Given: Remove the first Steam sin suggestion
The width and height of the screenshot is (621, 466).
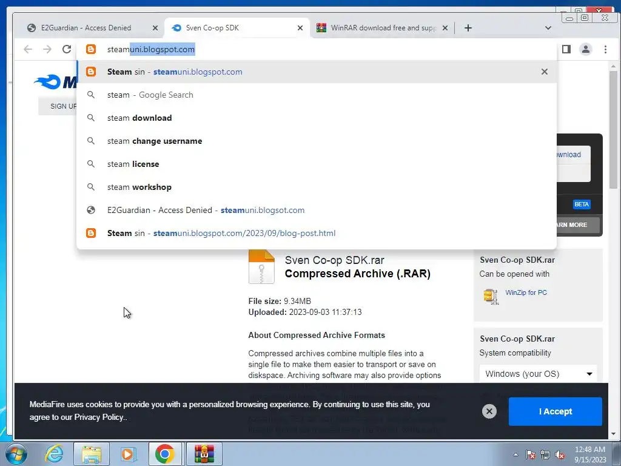Looking at the screenshot, I should 545,72.
